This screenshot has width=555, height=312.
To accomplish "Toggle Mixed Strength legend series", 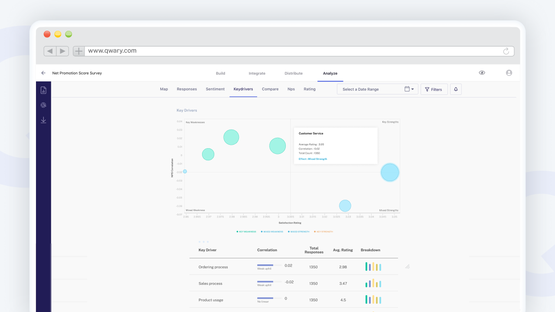I will tap(298, 232).
